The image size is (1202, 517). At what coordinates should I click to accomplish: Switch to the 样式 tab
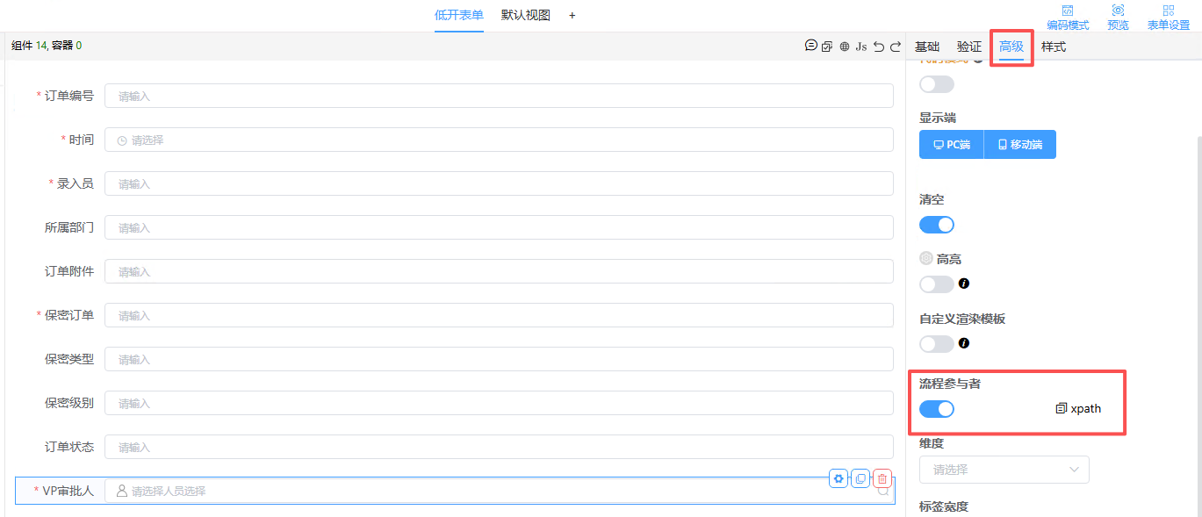click(1053, 47)
